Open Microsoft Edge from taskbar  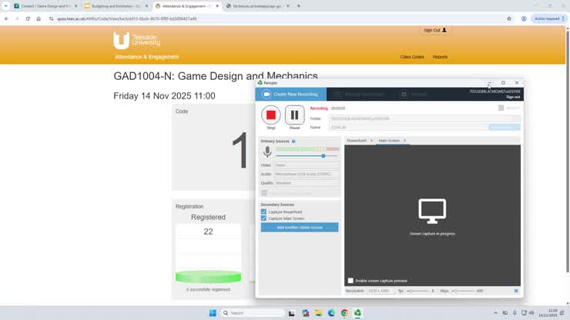click(x=331, y=313)
